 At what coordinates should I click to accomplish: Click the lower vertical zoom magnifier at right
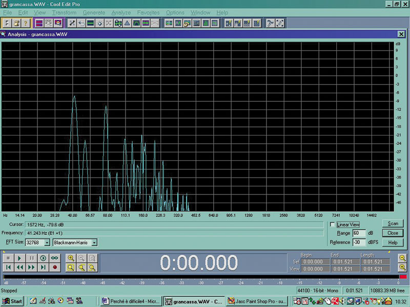(402, 267)
